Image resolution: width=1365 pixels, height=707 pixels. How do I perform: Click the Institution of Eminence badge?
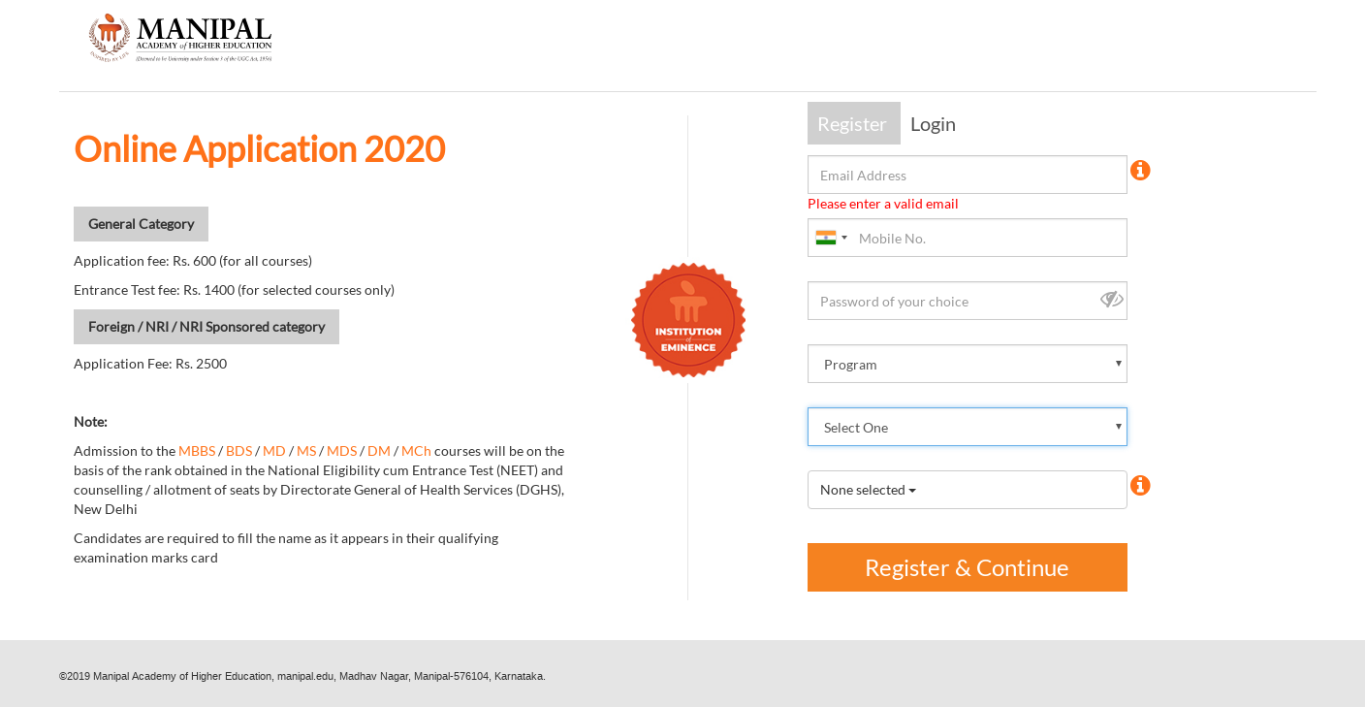click(688, 320)
